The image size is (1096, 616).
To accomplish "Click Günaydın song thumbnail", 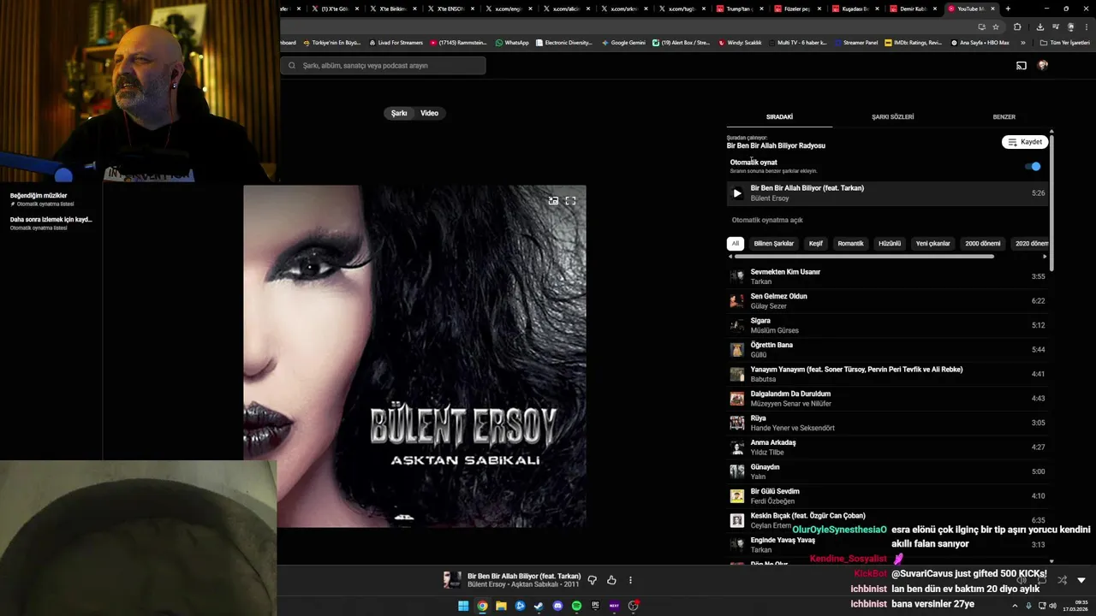I will point(736,471).
